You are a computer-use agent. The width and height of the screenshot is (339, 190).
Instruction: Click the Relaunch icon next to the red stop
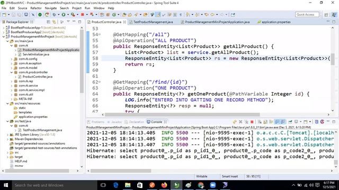point(92,15)
